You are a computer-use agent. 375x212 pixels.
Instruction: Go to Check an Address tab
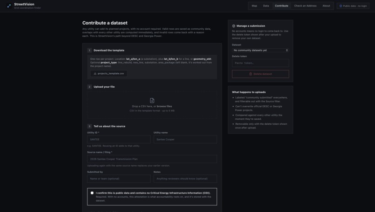point(305,6)
